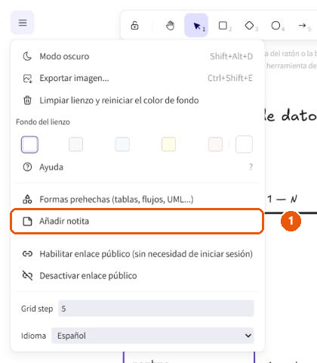
Task: Open the Idioma language dropdown
Action: pos(152,336)
